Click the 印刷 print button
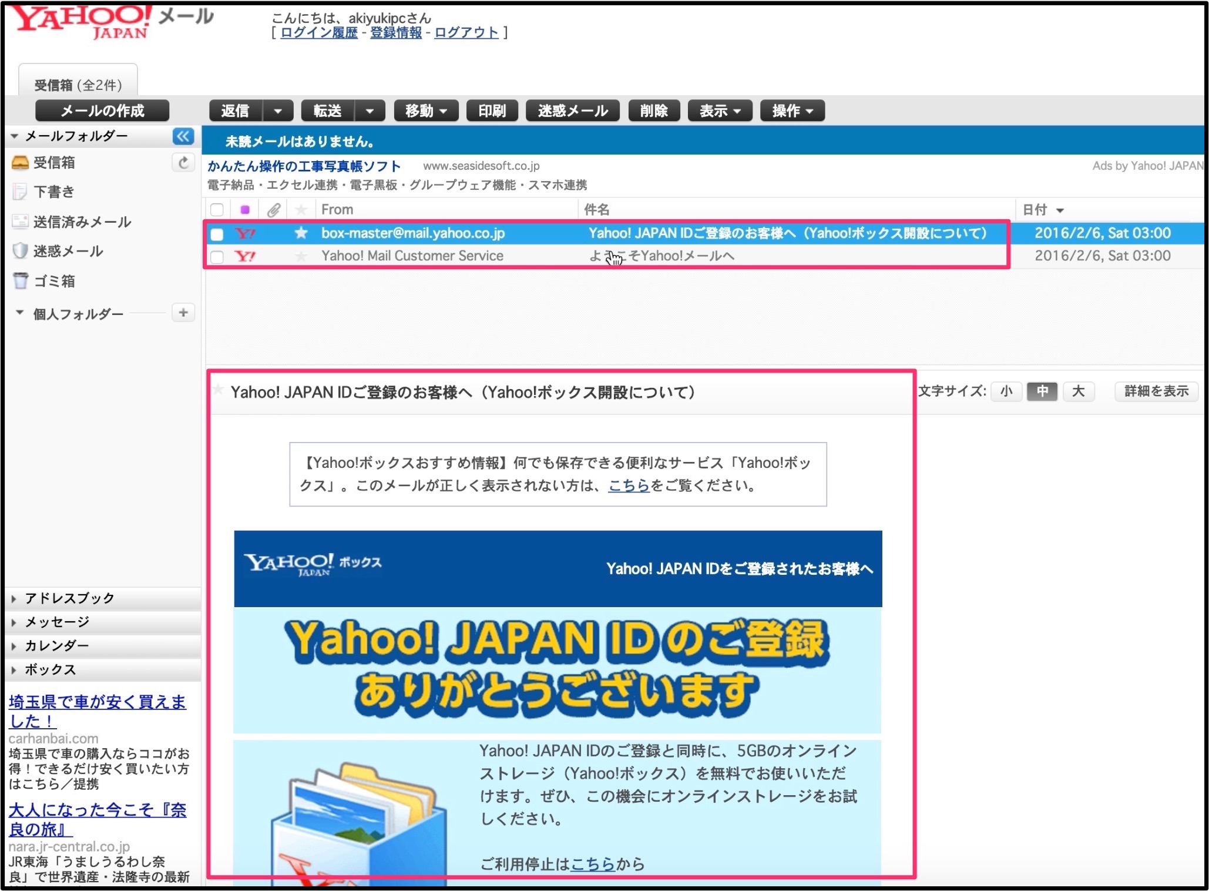This screenshot has width=1209, height=891. tap(492, 110)
